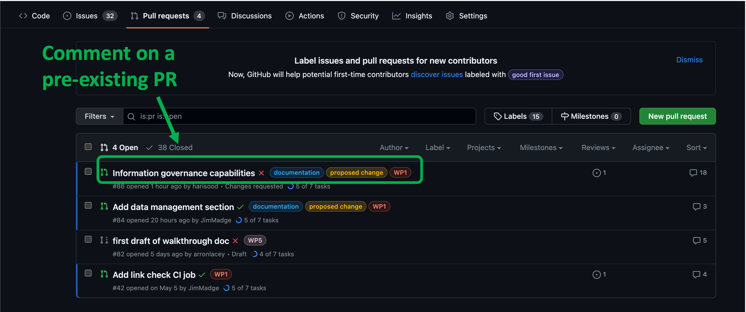Show the 4 Open pull requests
The width and height of the screenshot is (746, 312).
[x=119, y=147]
